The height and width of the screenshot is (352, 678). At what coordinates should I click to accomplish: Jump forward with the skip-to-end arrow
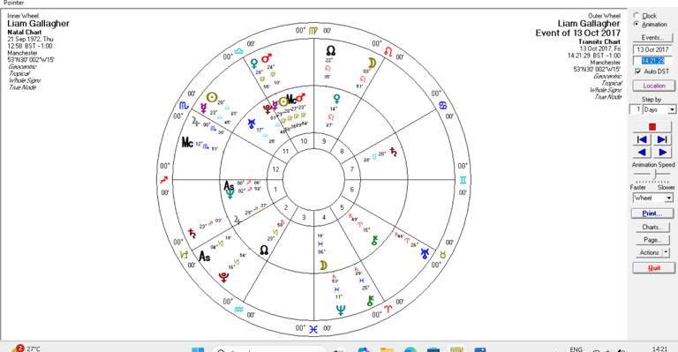(662, 139)
